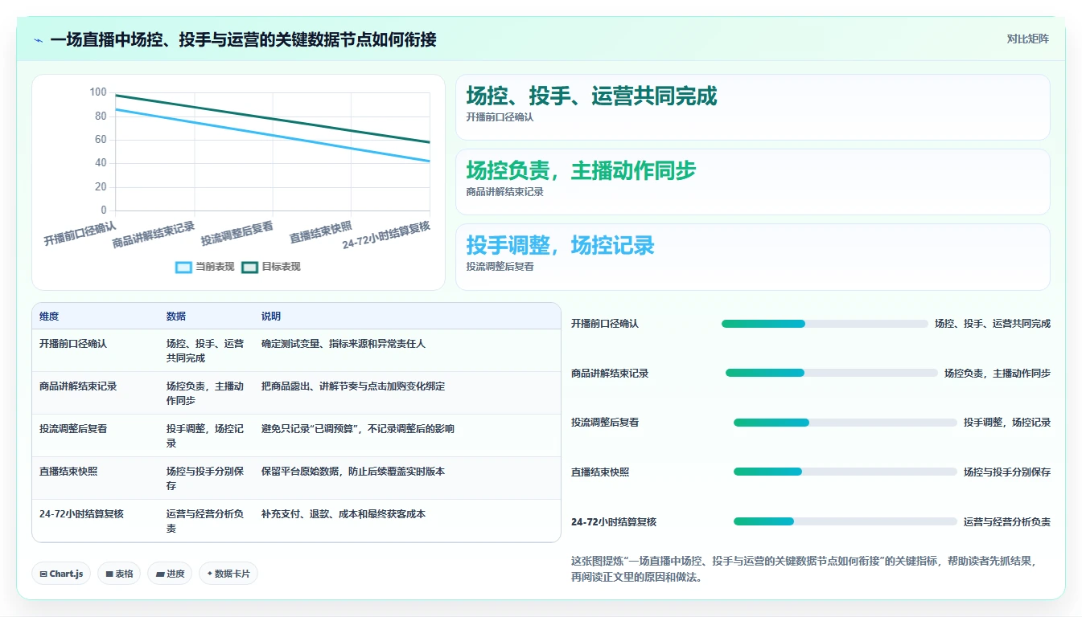The width and height of the screenshot is (1082, 617).
Task: Click the lightning icon beside the header title
Action: (x=39, y=39)
